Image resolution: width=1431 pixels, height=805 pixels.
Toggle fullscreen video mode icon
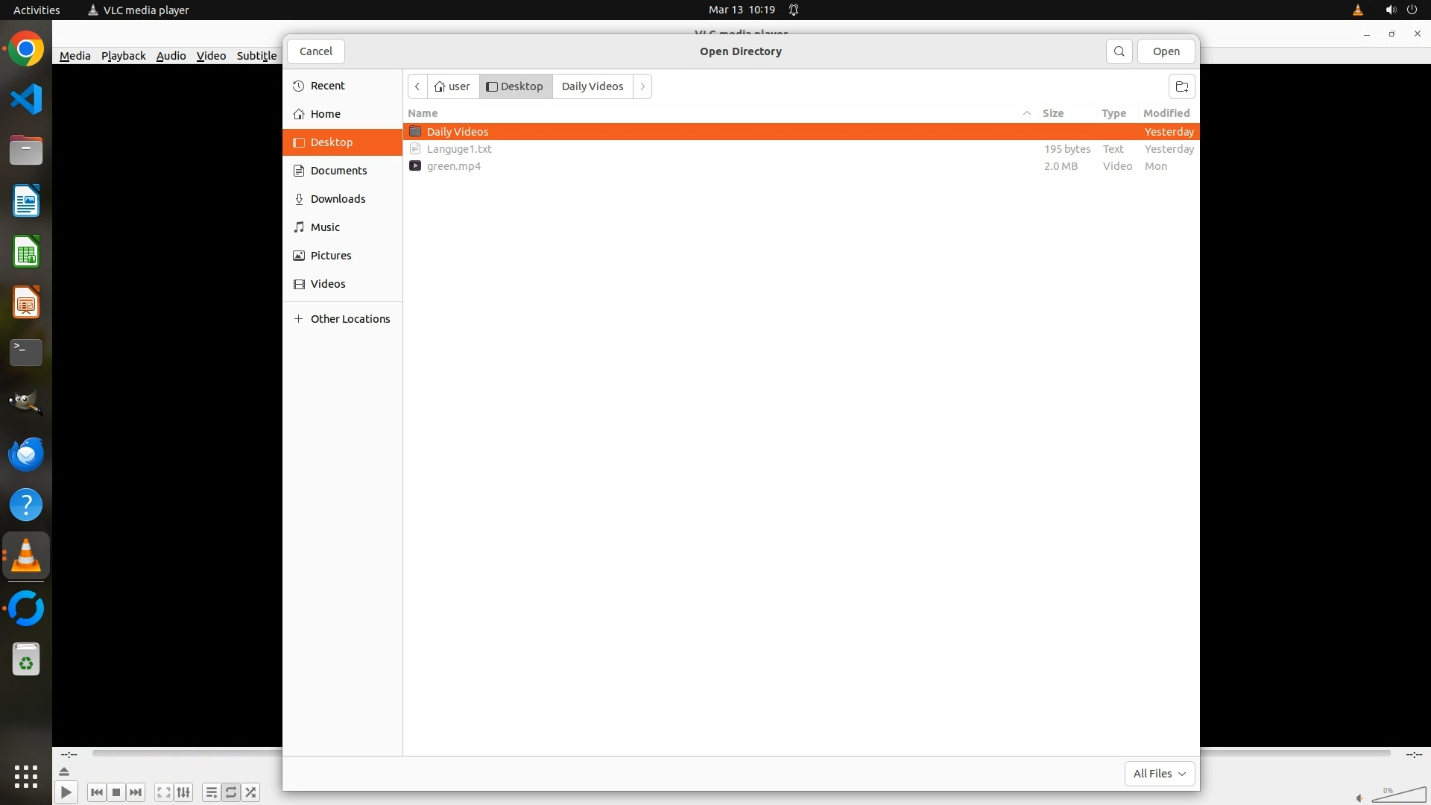(x=164, y=792)
